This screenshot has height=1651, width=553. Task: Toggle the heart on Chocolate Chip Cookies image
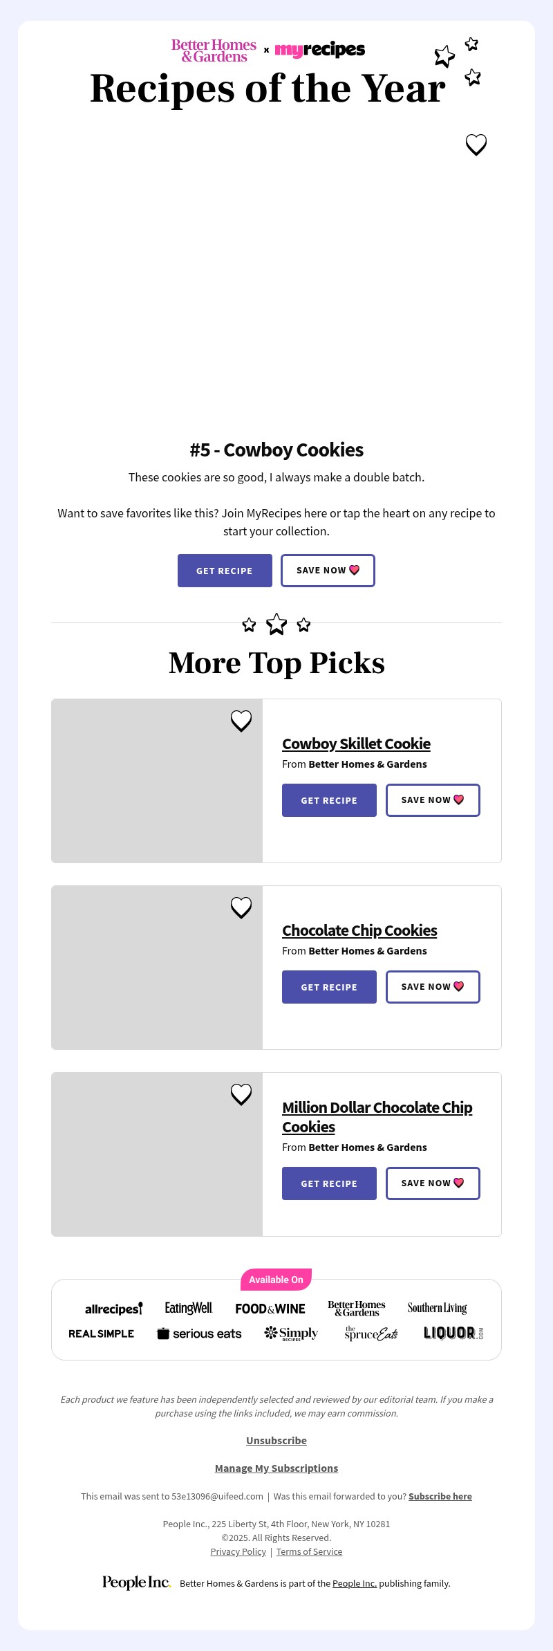[x=241, y=907]
